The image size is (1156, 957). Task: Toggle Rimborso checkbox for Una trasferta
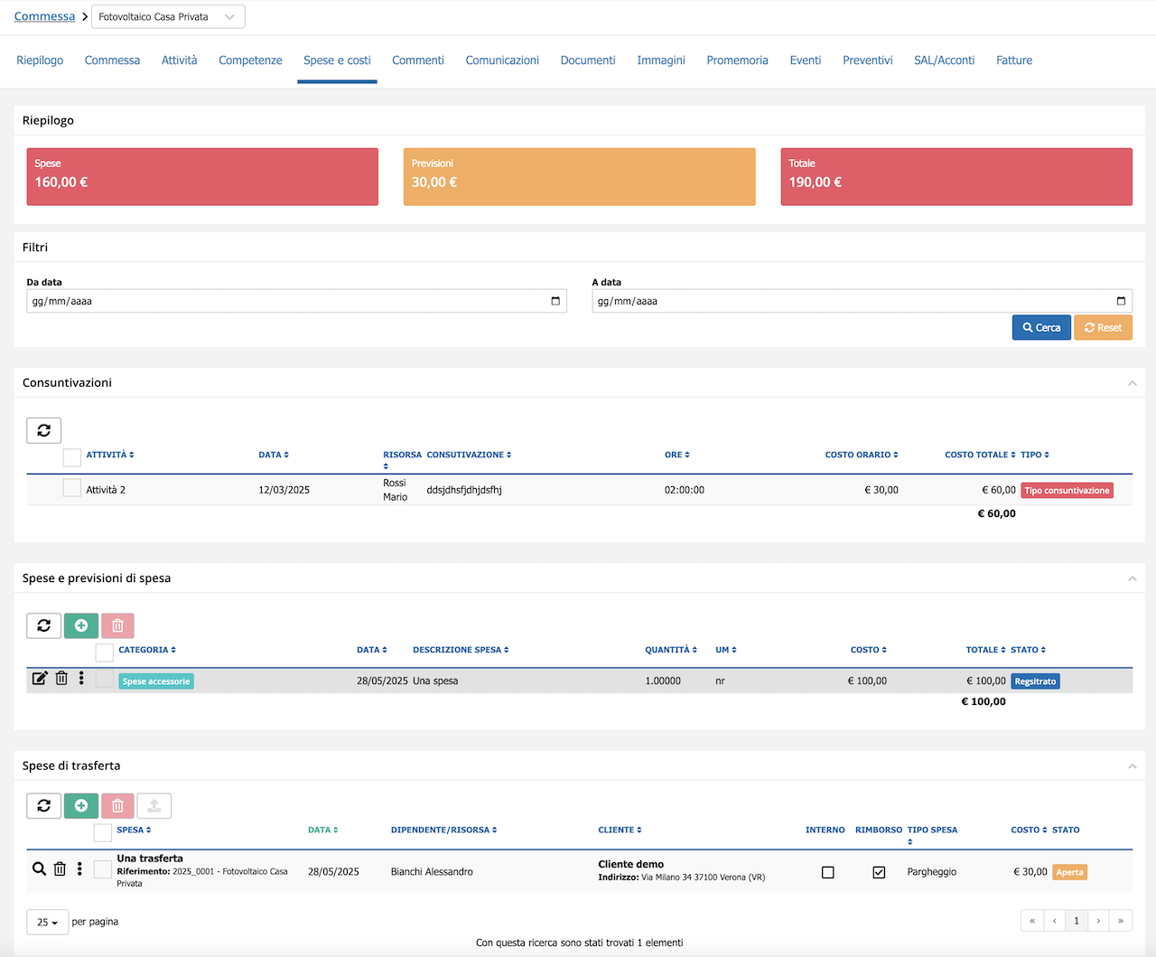tap(879, 872)
